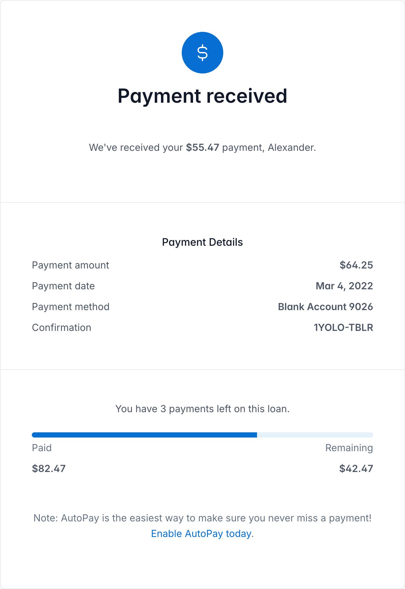Click the $55.47 amount in confirmation message
The height and width of the screenshot is (589, 405).
pyautogui.click(x=202, y=148)
